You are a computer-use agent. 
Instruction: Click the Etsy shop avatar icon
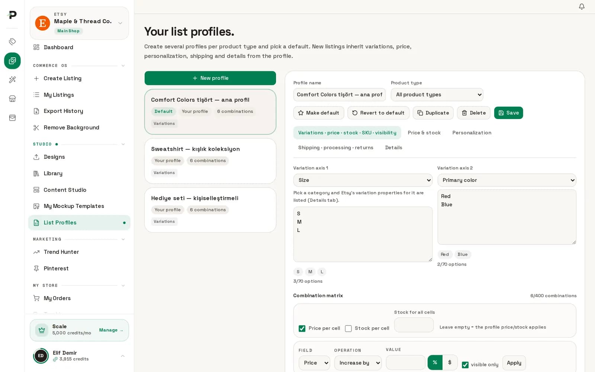[x=43, y=23]
